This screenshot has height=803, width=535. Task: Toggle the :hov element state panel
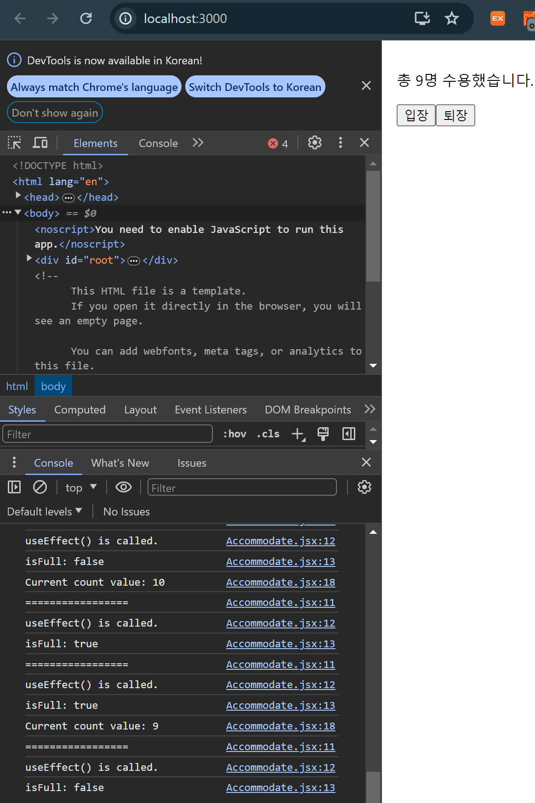point(234,434)
